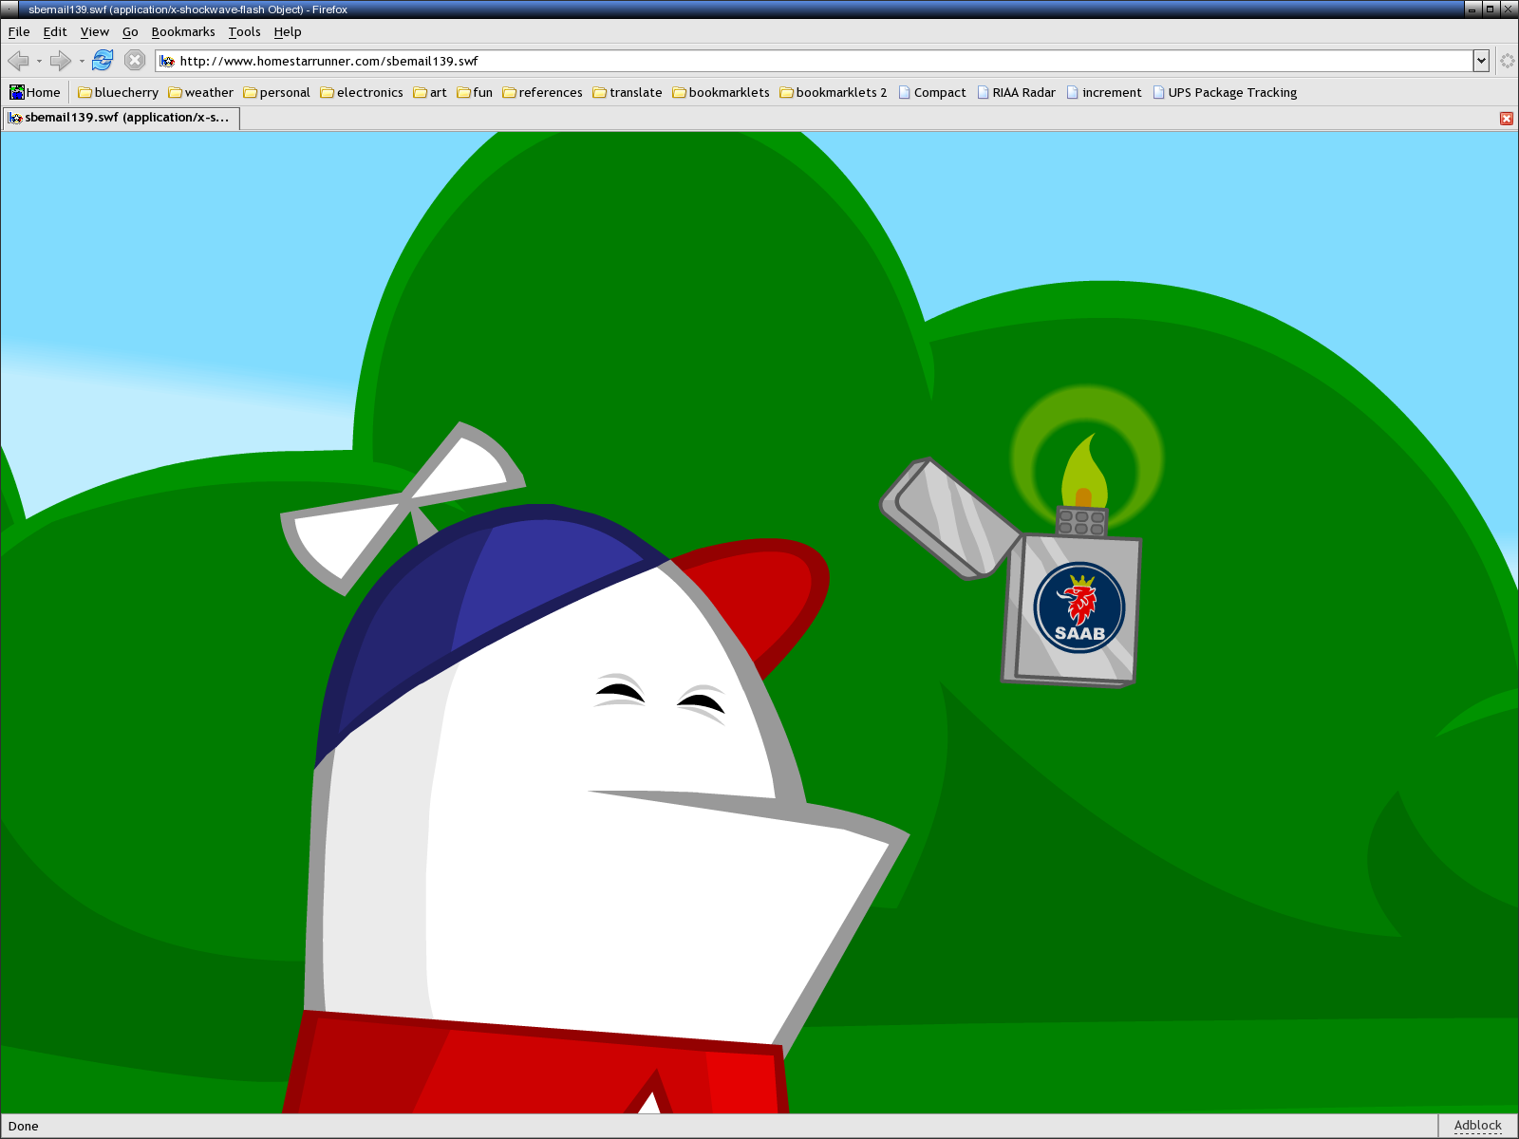Click the Compact bookmark

tap(932, 92)
